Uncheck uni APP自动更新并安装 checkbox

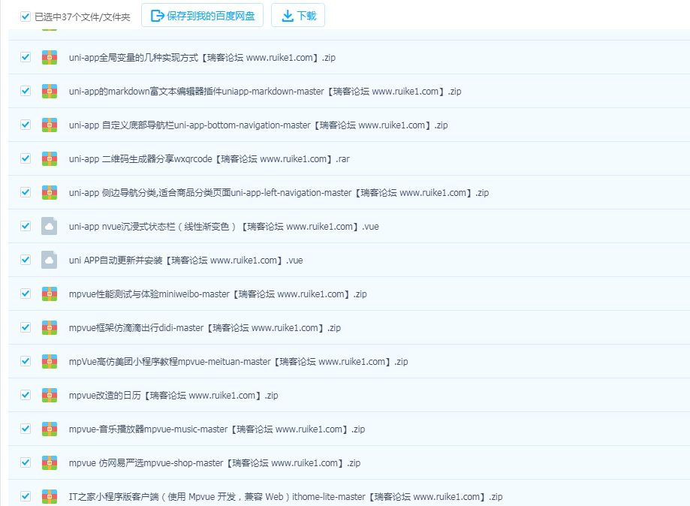pos(26,260)
